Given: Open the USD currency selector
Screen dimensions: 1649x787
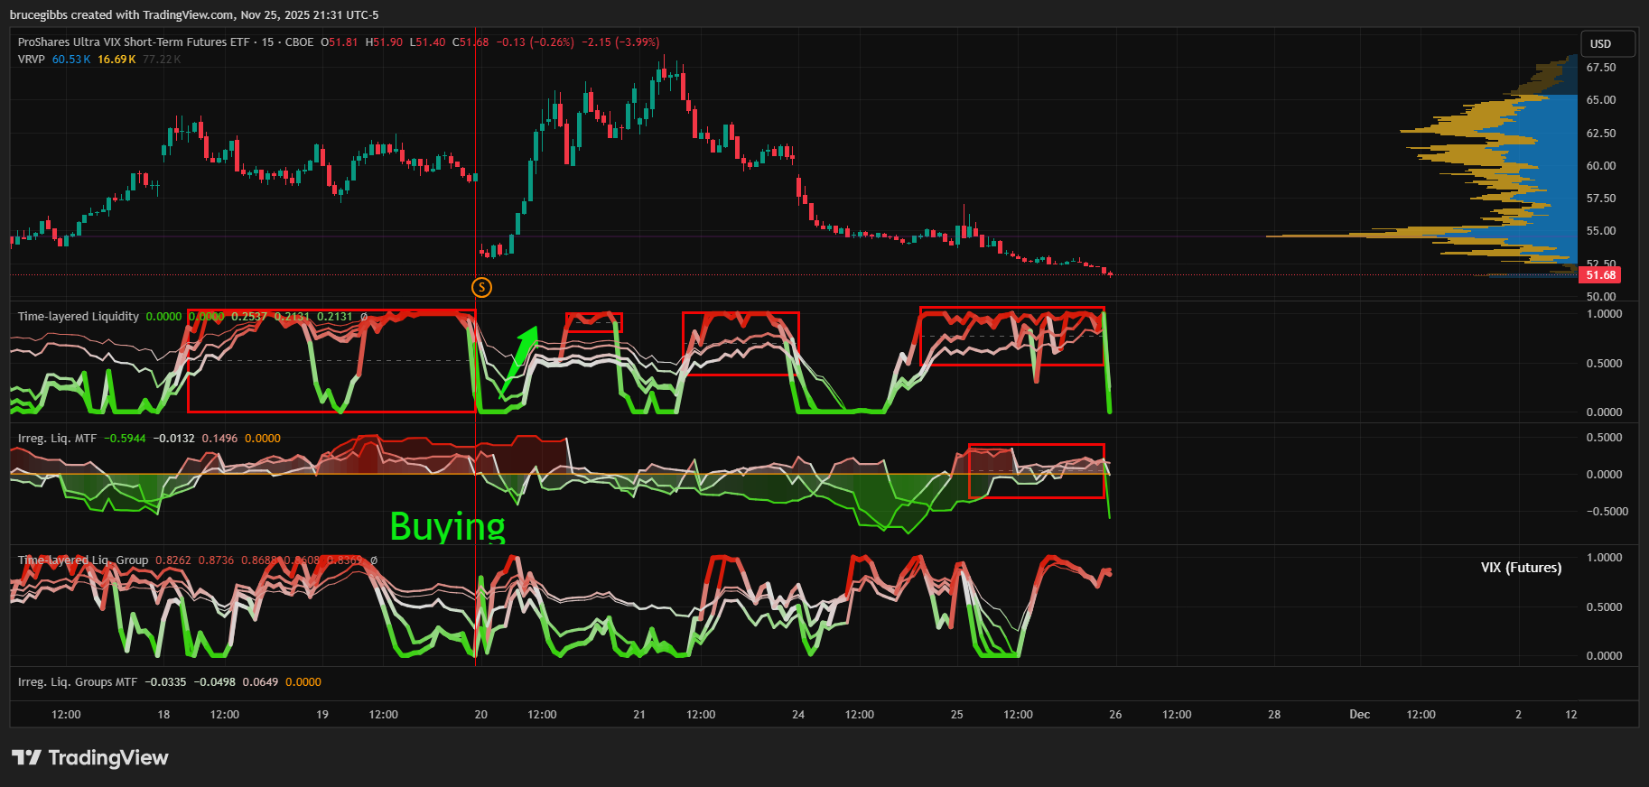Looking at the screenshot, I should click(x=1607, y=43).
